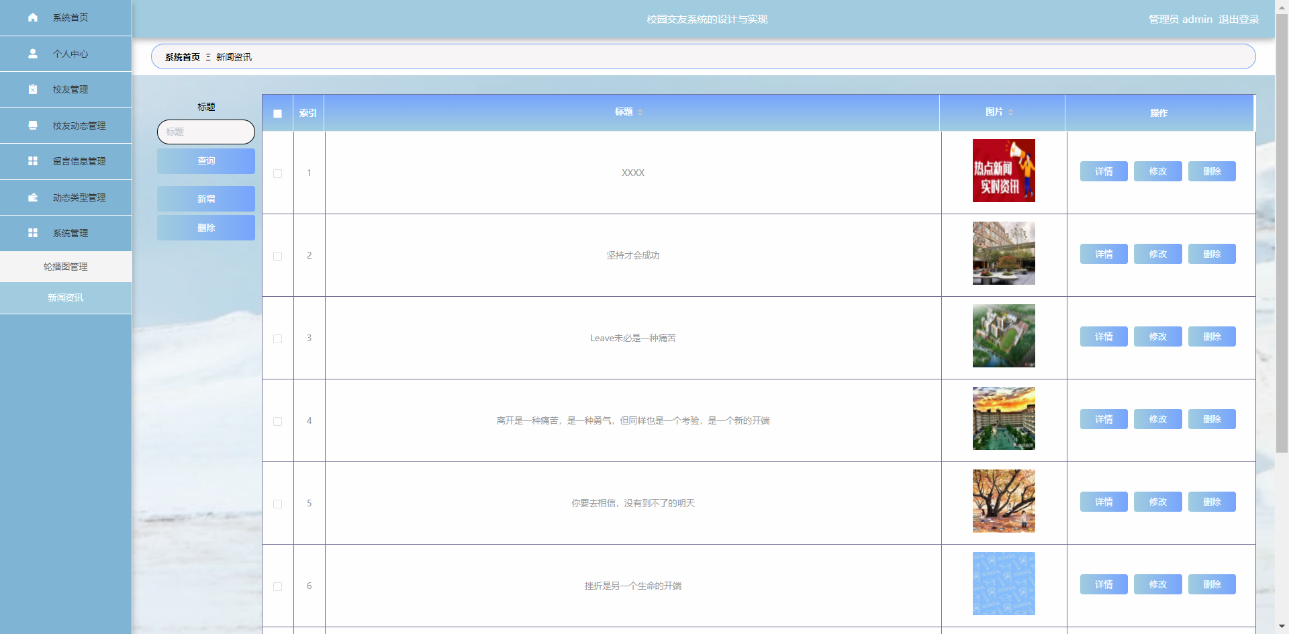Open 留言信息管理 menu item
This screenshot has width=1289, height=634.
coord(66,161)
